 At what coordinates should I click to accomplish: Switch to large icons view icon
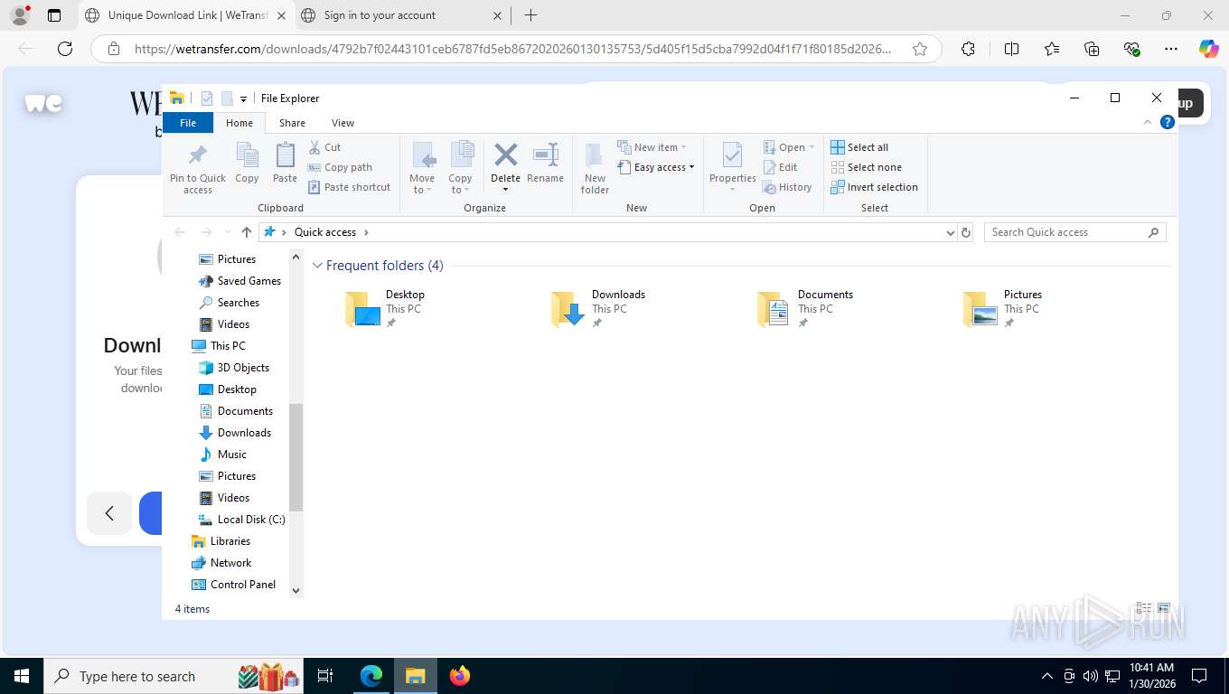click(1163, 608)
